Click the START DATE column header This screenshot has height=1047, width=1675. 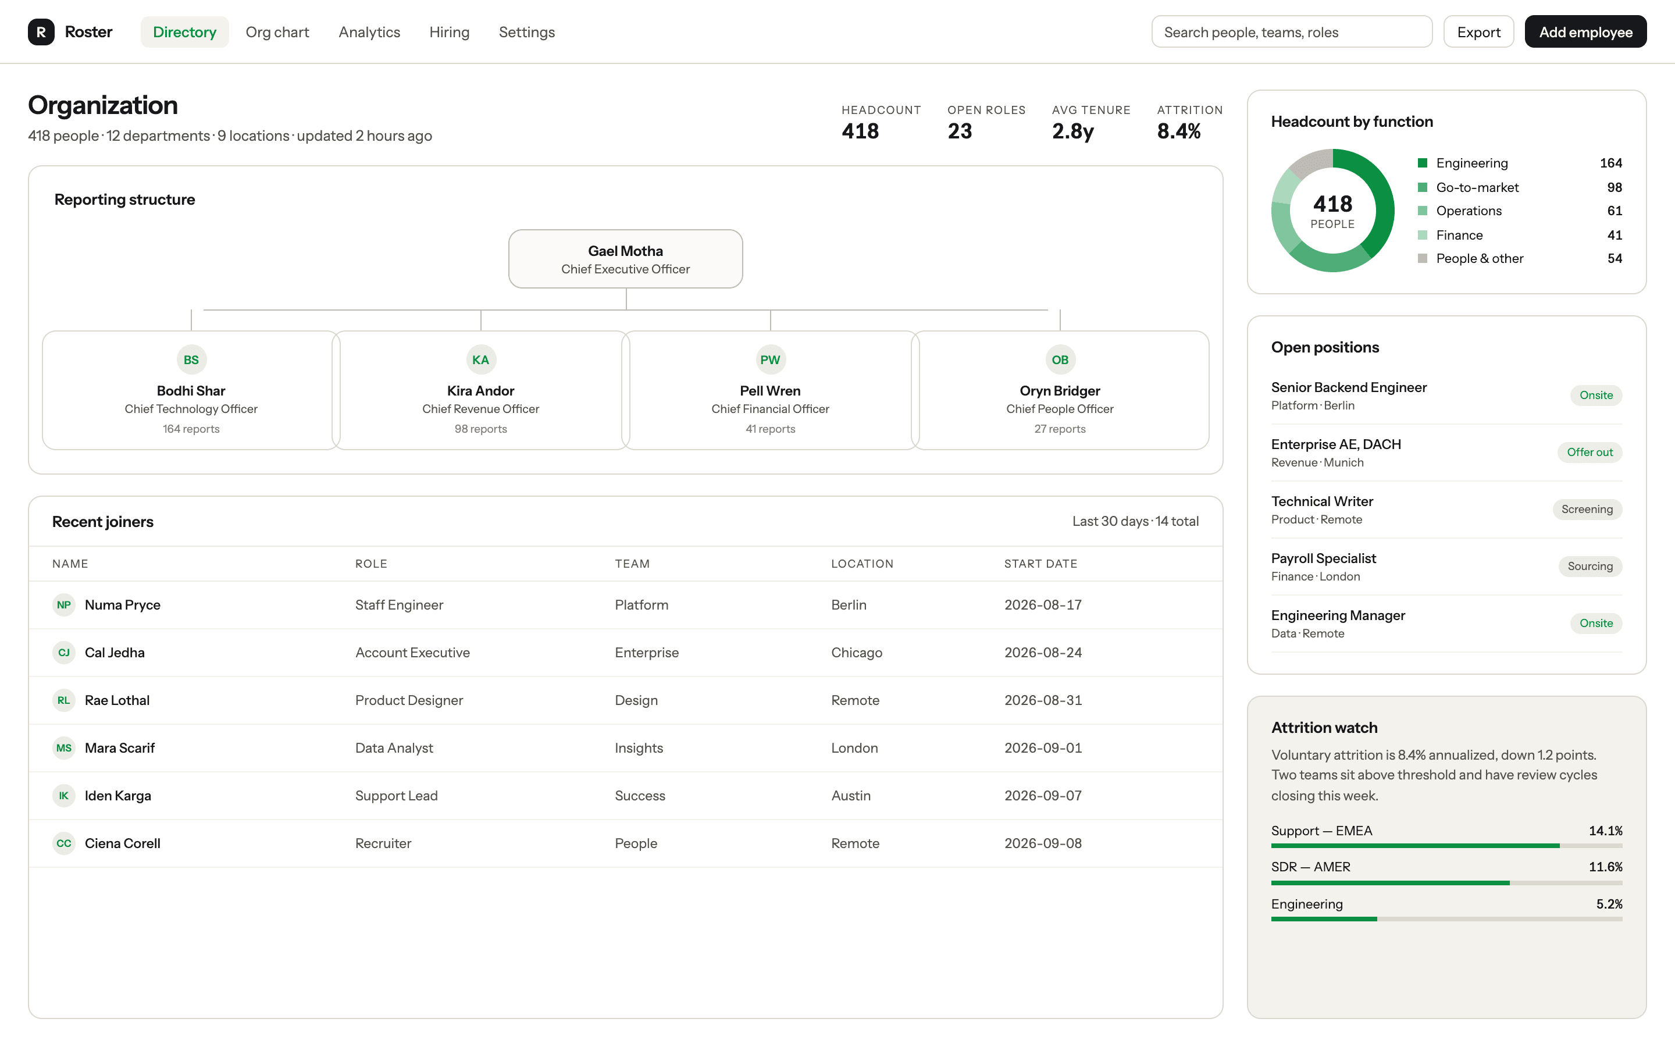tap(1040, 564)
